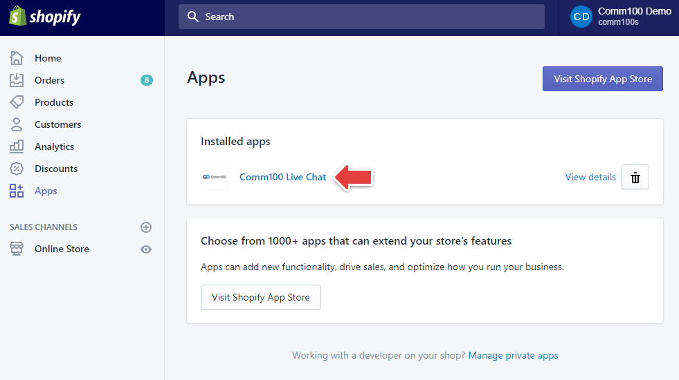Click the Customers person icon
Image resolution: width=679 pixels, height=380 pixels.
(x=17, y=124)
